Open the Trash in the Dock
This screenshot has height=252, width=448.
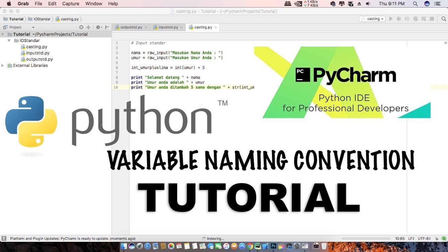pyautogui.click(x=324, y=246)
